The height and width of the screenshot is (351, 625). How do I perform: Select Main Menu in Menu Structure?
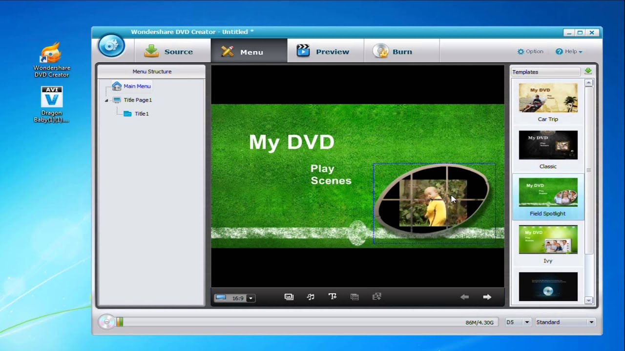[137, 86]
